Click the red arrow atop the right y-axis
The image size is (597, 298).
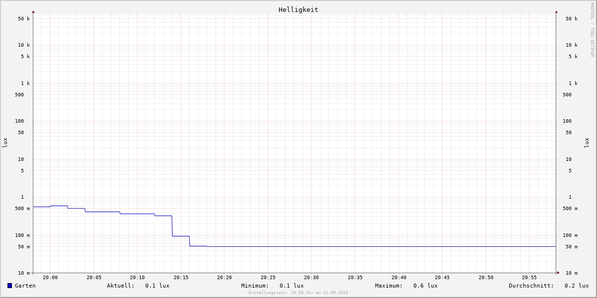coord(556,11)
